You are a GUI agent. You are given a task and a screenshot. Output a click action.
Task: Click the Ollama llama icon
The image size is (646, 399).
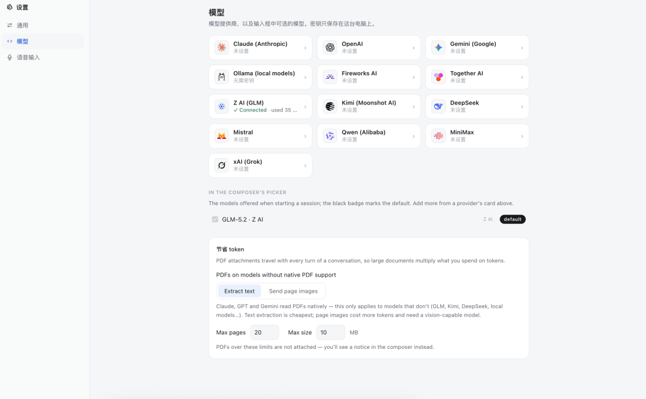click(222, 77)
